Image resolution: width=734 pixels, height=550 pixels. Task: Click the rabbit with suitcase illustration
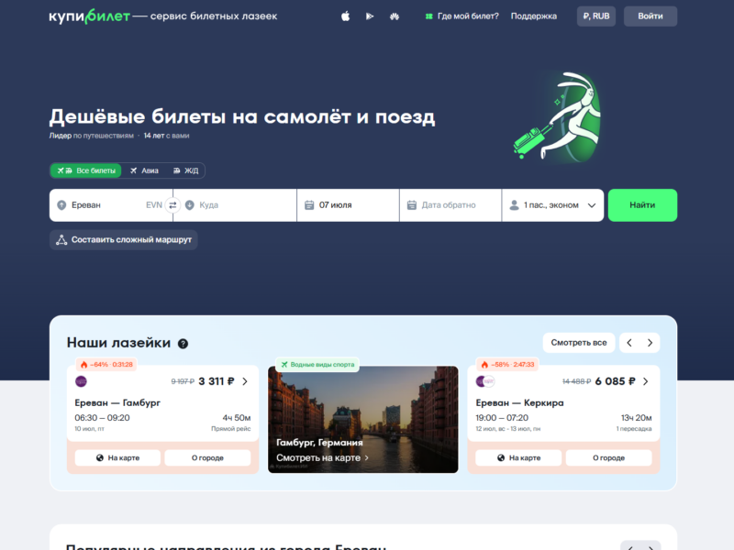pos(558,116)
